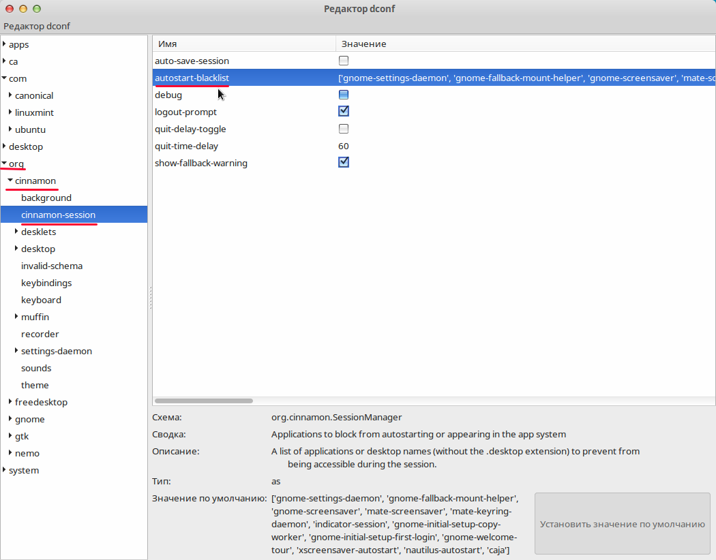Expand the ubuntu node arrow

(10, 129)
